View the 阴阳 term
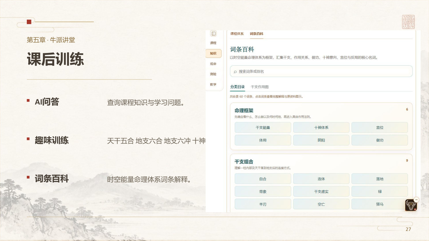The image size is (429, 241). pyautogui.click(x=321, y=140)
